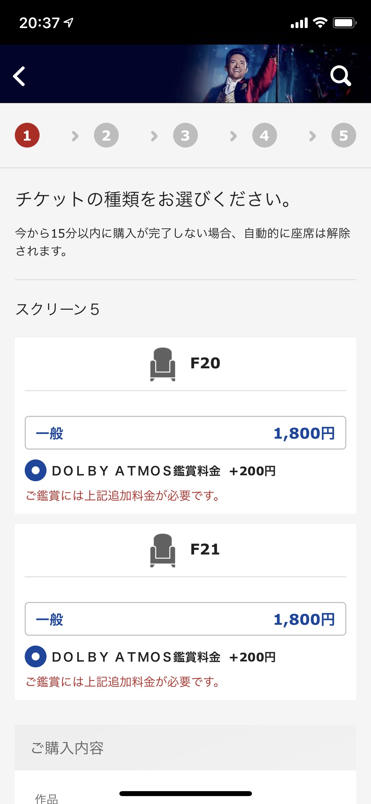Go to step 3 circle
The width and height of the screenshot is (371, 804).
point(185,135)
